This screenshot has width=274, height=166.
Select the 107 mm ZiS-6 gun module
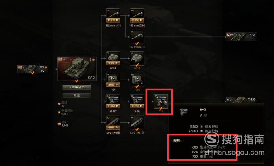(137, 15)
